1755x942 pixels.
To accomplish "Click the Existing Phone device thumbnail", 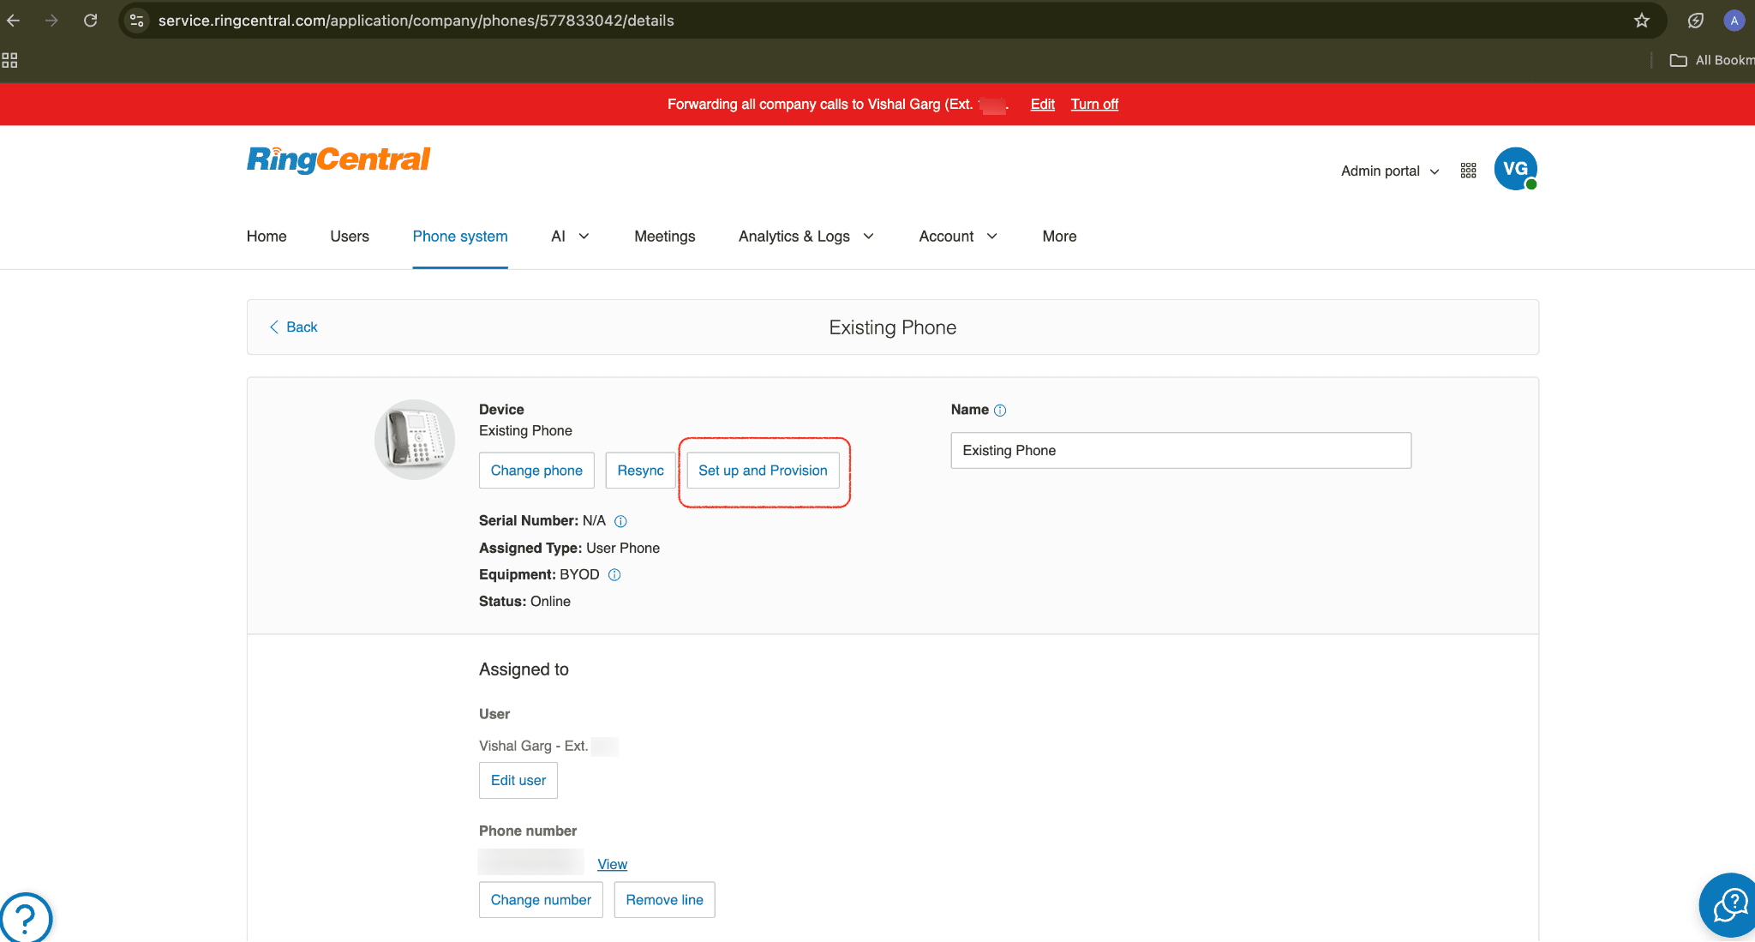I will tap(415, 440).
